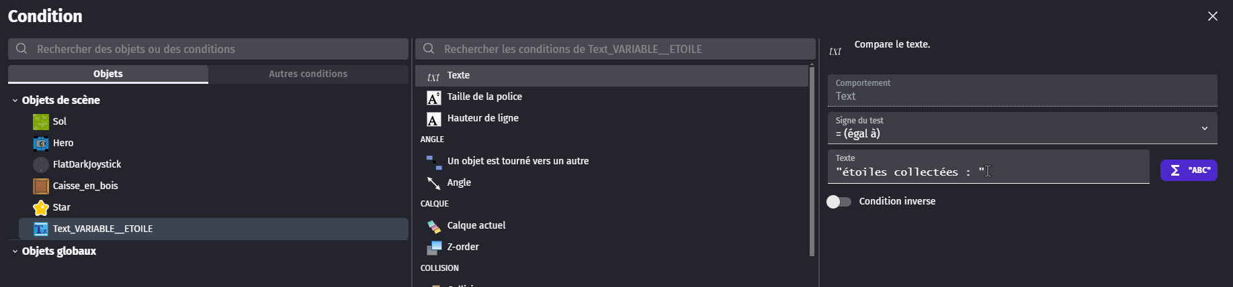Click the FlatDarkJoystick object icon
This screenshot has height=287, width=1233.
(x=41, y=164)
